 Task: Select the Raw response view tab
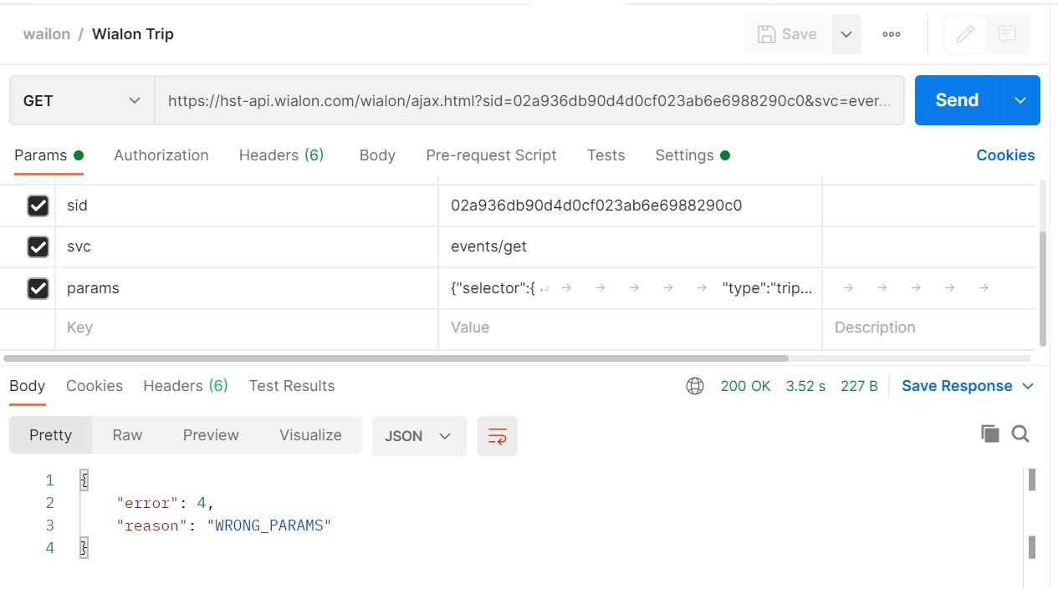click(127, 435)
